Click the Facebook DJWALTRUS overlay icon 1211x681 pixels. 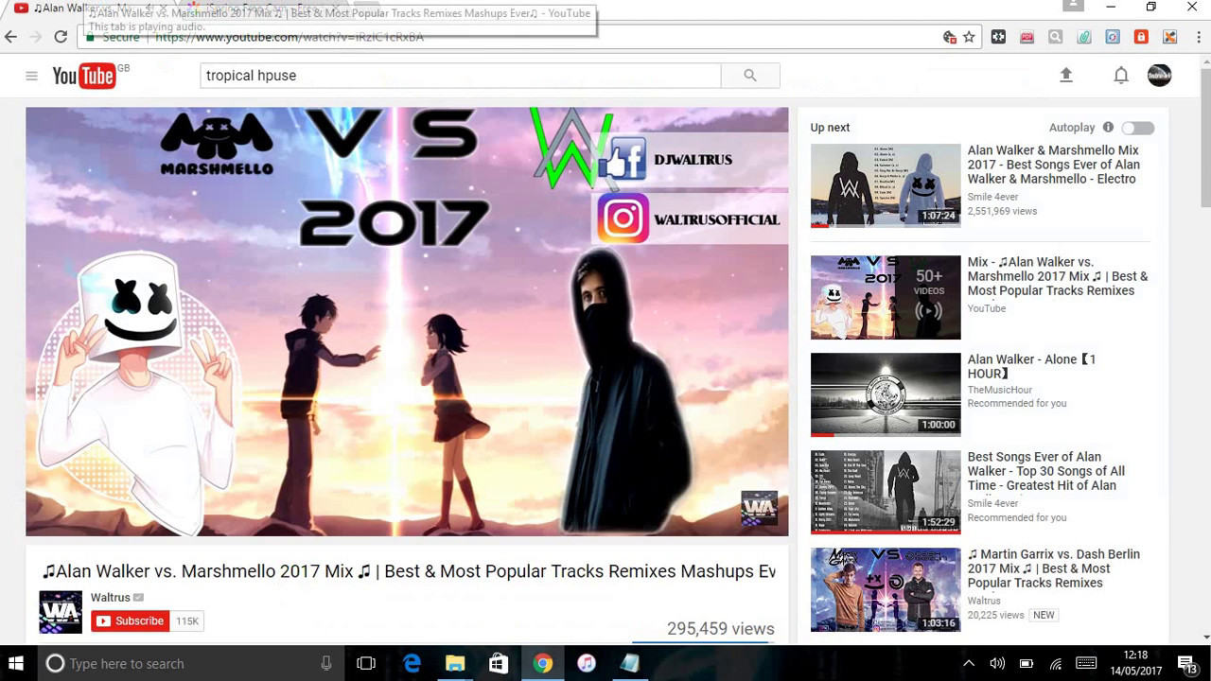click(x=624, y=159)
